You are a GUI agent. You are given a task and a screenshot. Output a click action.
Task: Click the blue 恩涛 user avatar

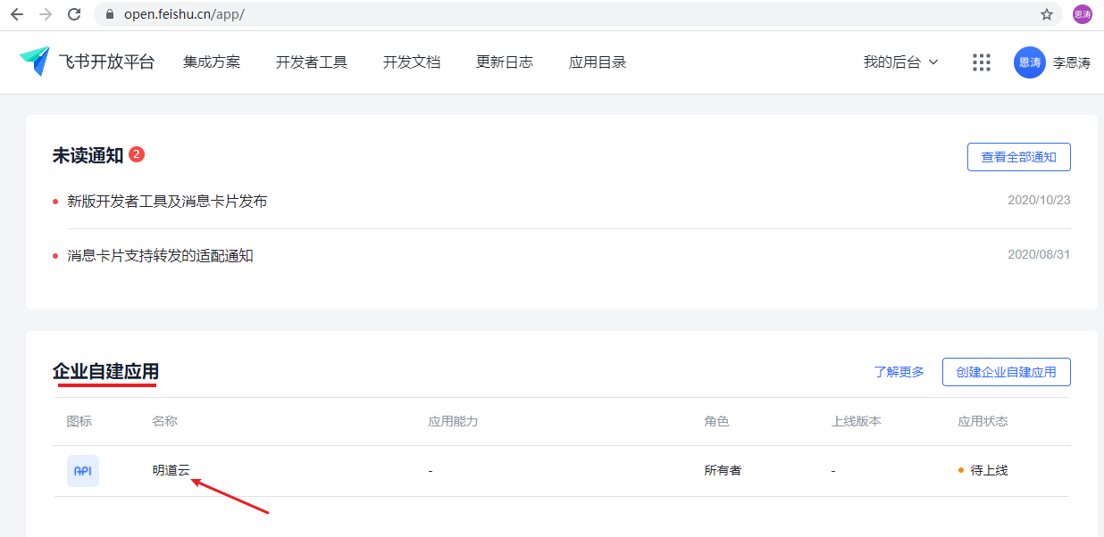click(x=1030, y=62)
